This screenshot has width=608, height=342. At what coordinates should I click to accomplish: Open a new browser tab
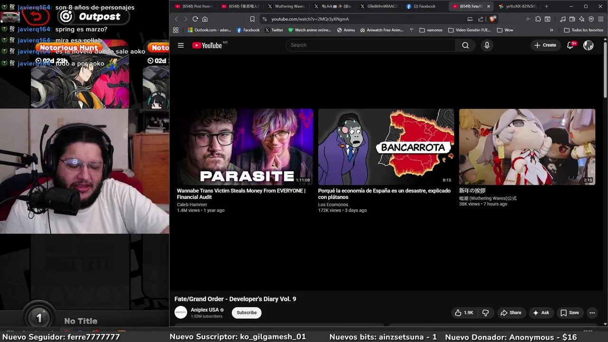(x=546, y=6)
